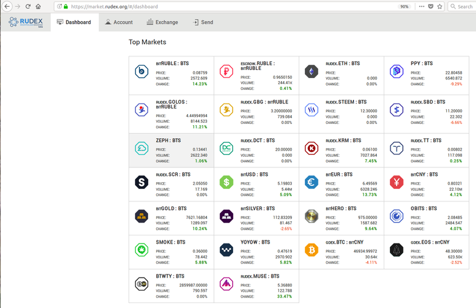Click the ZEPH : BTS cloud icon
The image size is (476, 308).
pos(141,148)
